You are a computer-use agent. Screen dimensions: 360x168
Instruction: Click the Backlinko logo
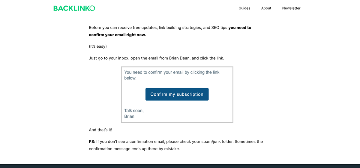click(74, 8)
